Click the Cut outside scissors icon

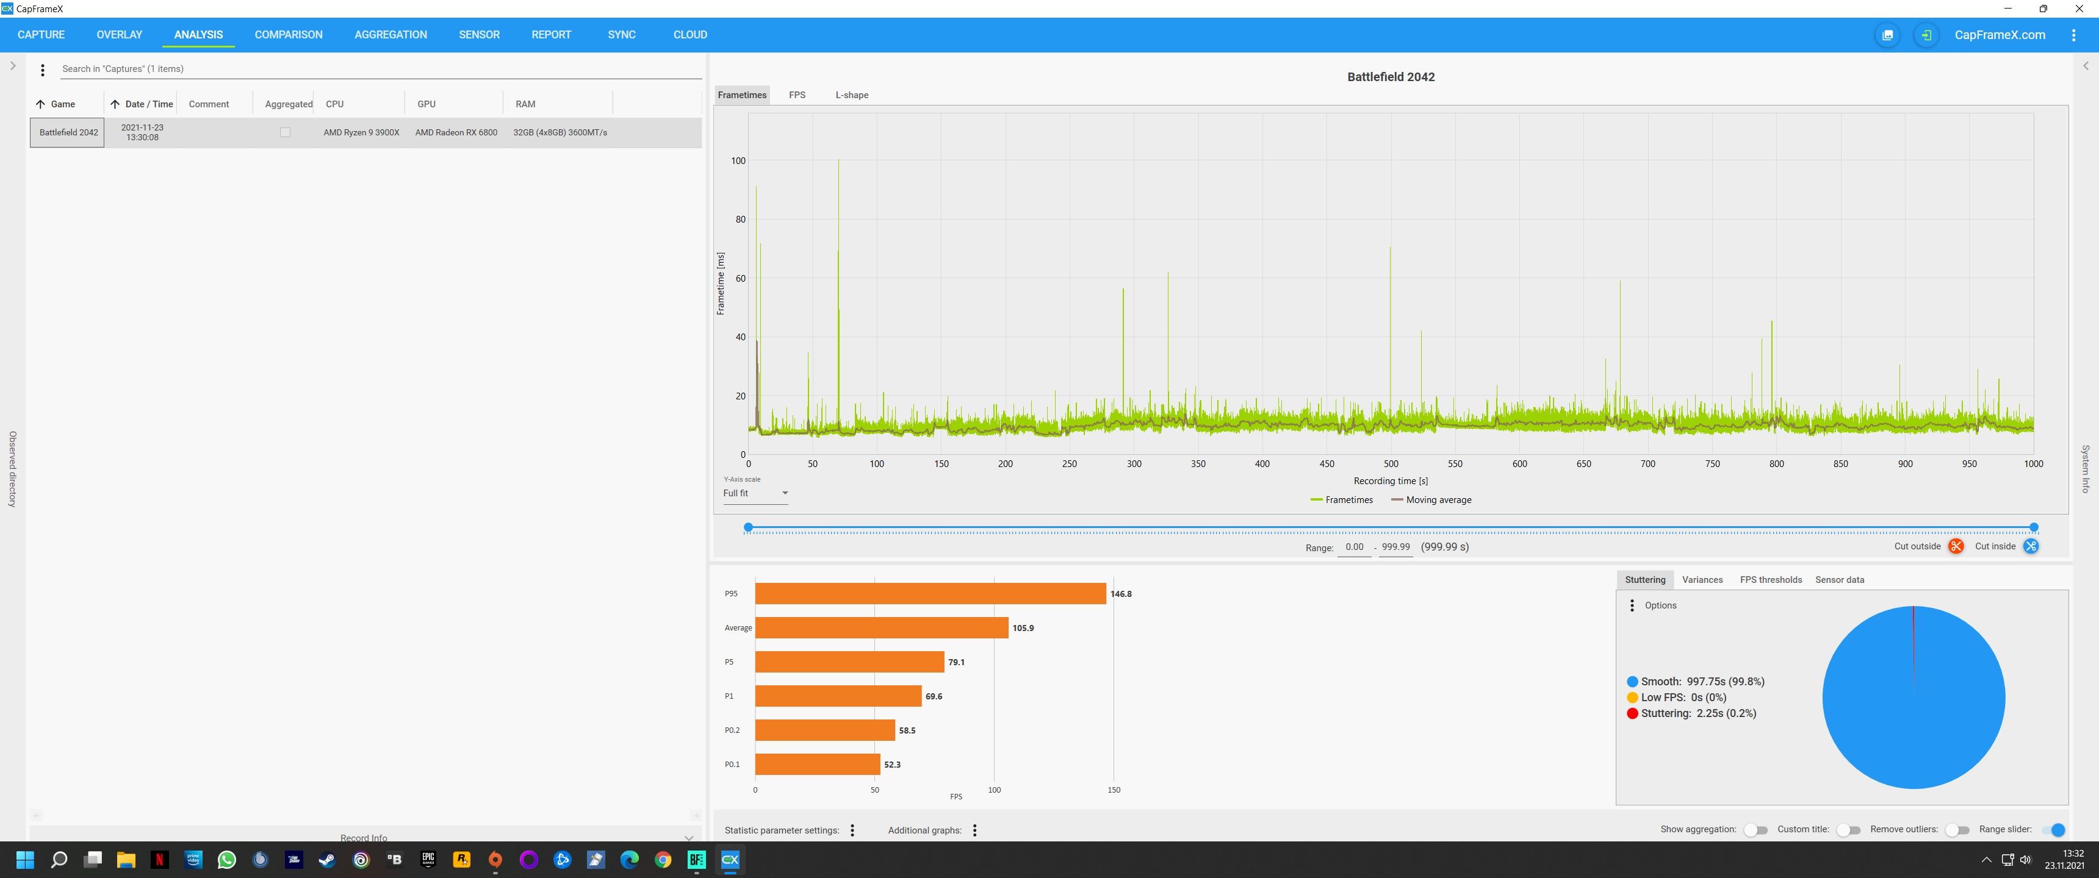1956,546
